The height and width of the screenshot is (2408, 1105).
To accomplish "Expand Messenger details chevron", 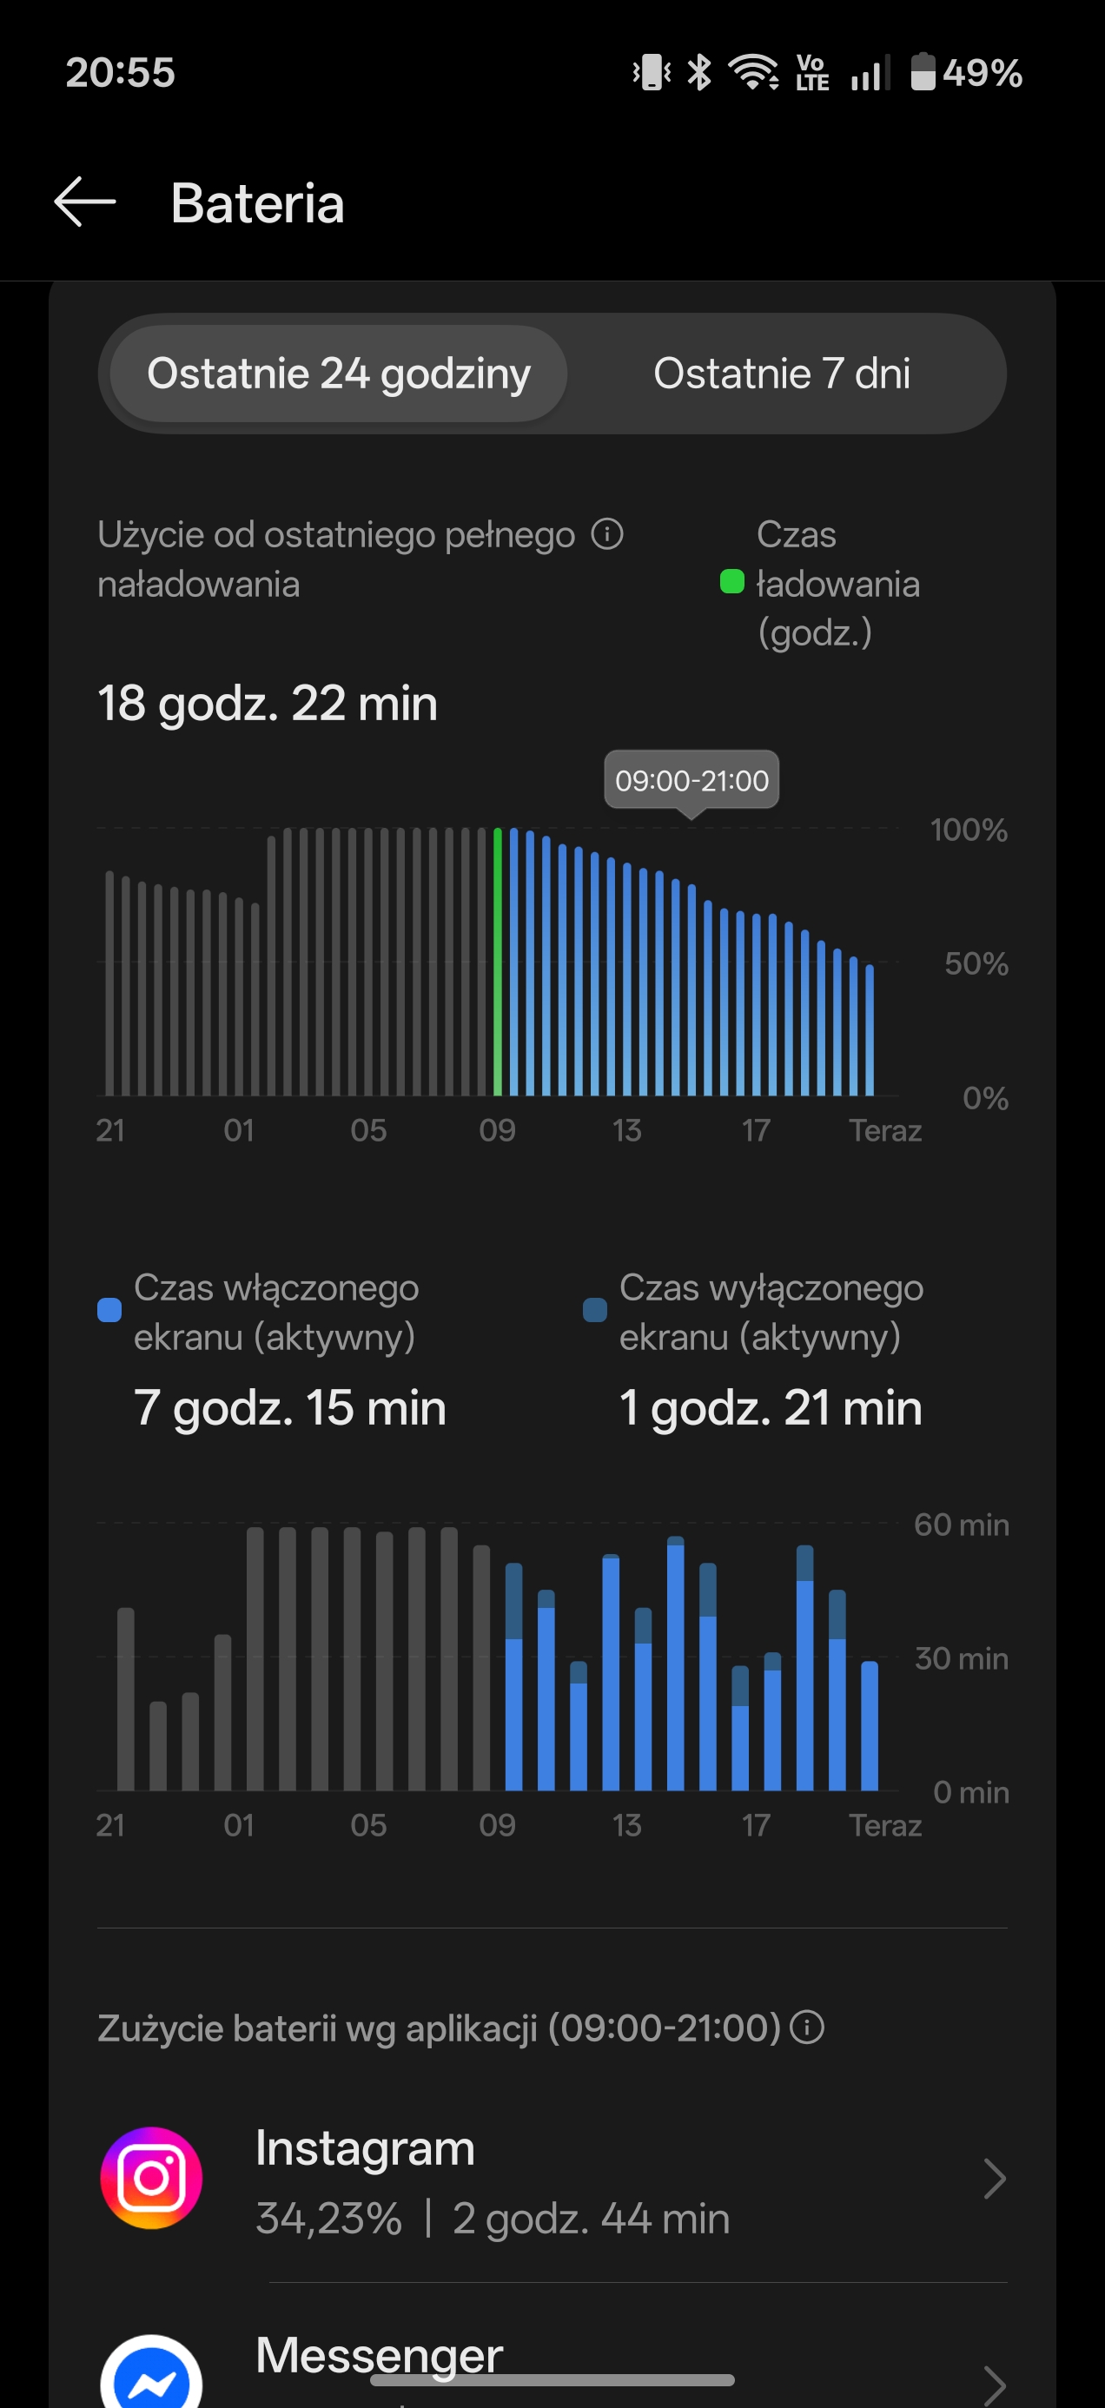I will pyautogui.click(x=994, y=2382).
